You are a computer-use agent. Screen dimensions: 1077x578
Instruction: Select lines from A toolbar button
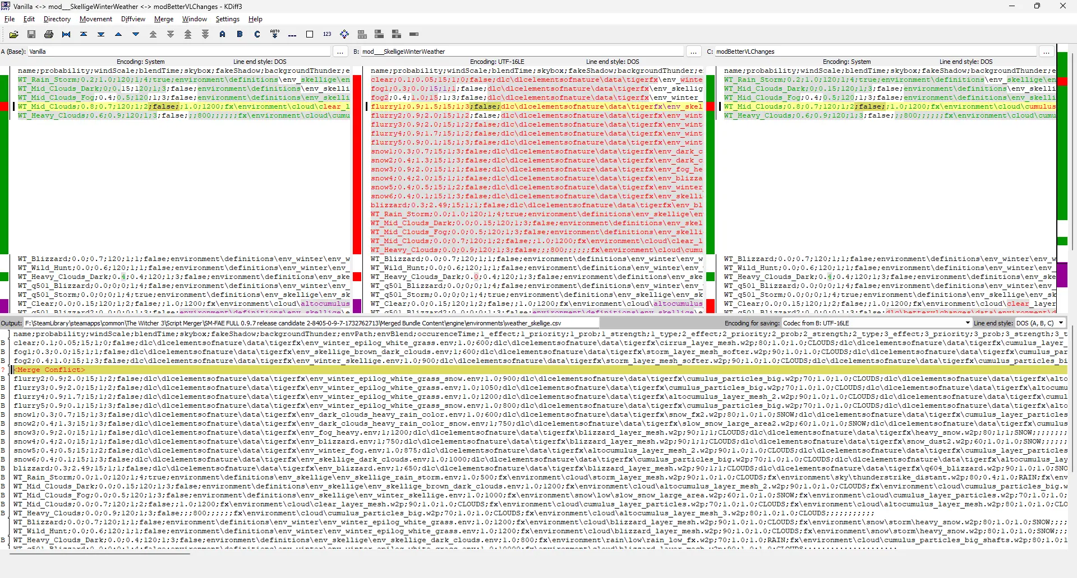point(223,34)
